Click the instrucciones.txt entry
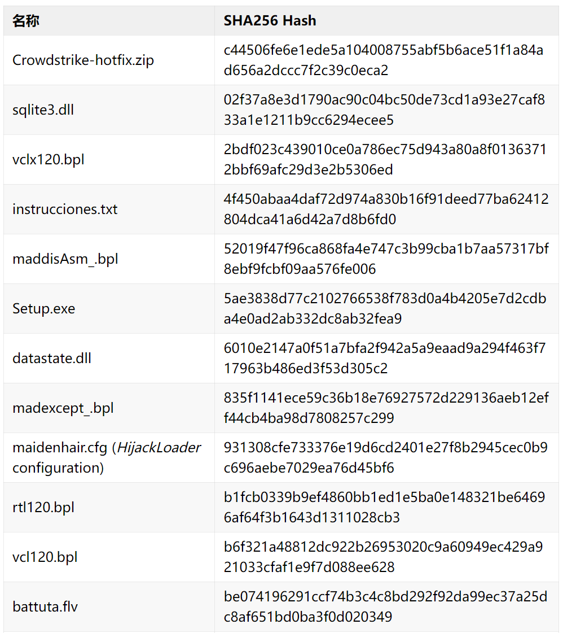Image resolution: width=563 pixels, height=633 pixels. [x=65, y=209]
